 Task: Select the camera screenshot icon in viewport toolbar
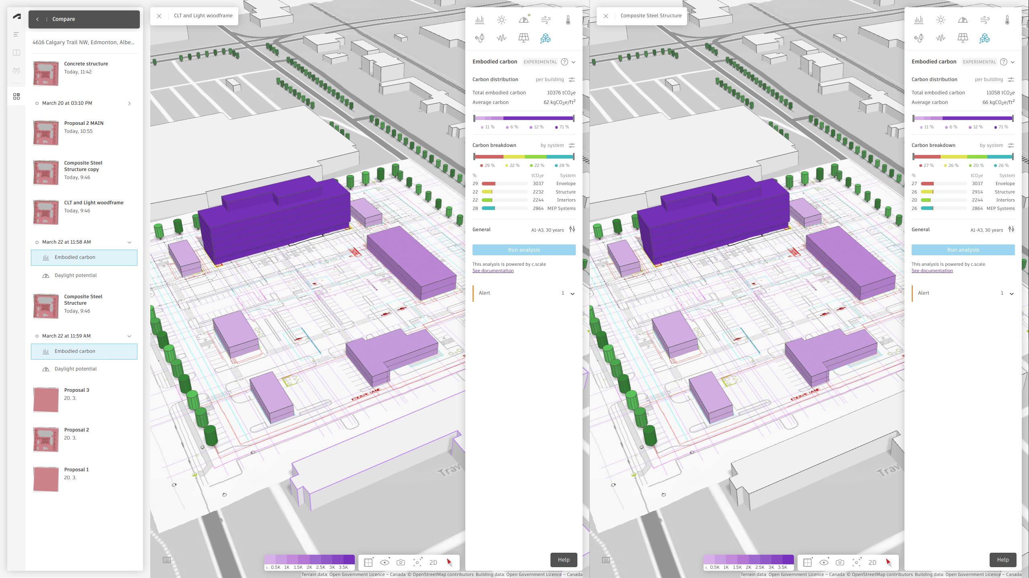[x=401, y=562]
